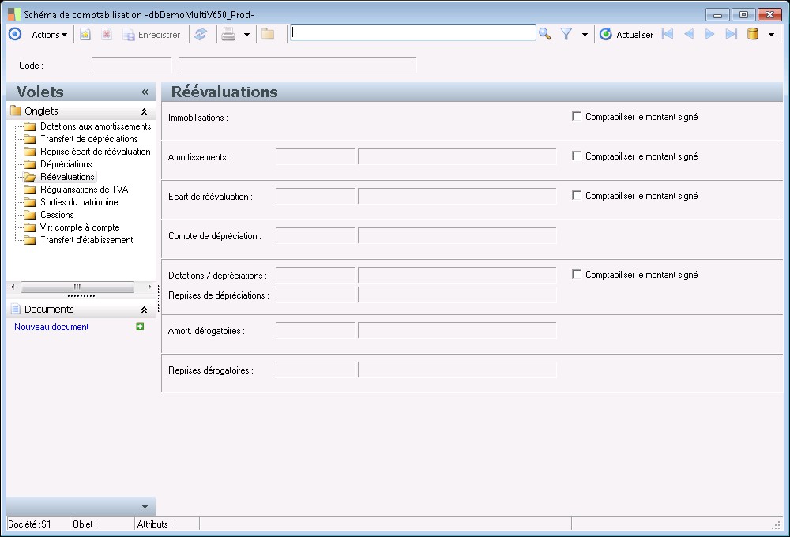Click the toolbar search text field
The height and width of the screenshot is (537, 790).
tap(412, 33)
